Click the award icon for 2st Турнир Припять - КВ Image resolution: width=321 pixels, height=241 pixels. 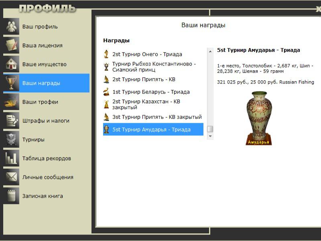click(x=106, y=79)
